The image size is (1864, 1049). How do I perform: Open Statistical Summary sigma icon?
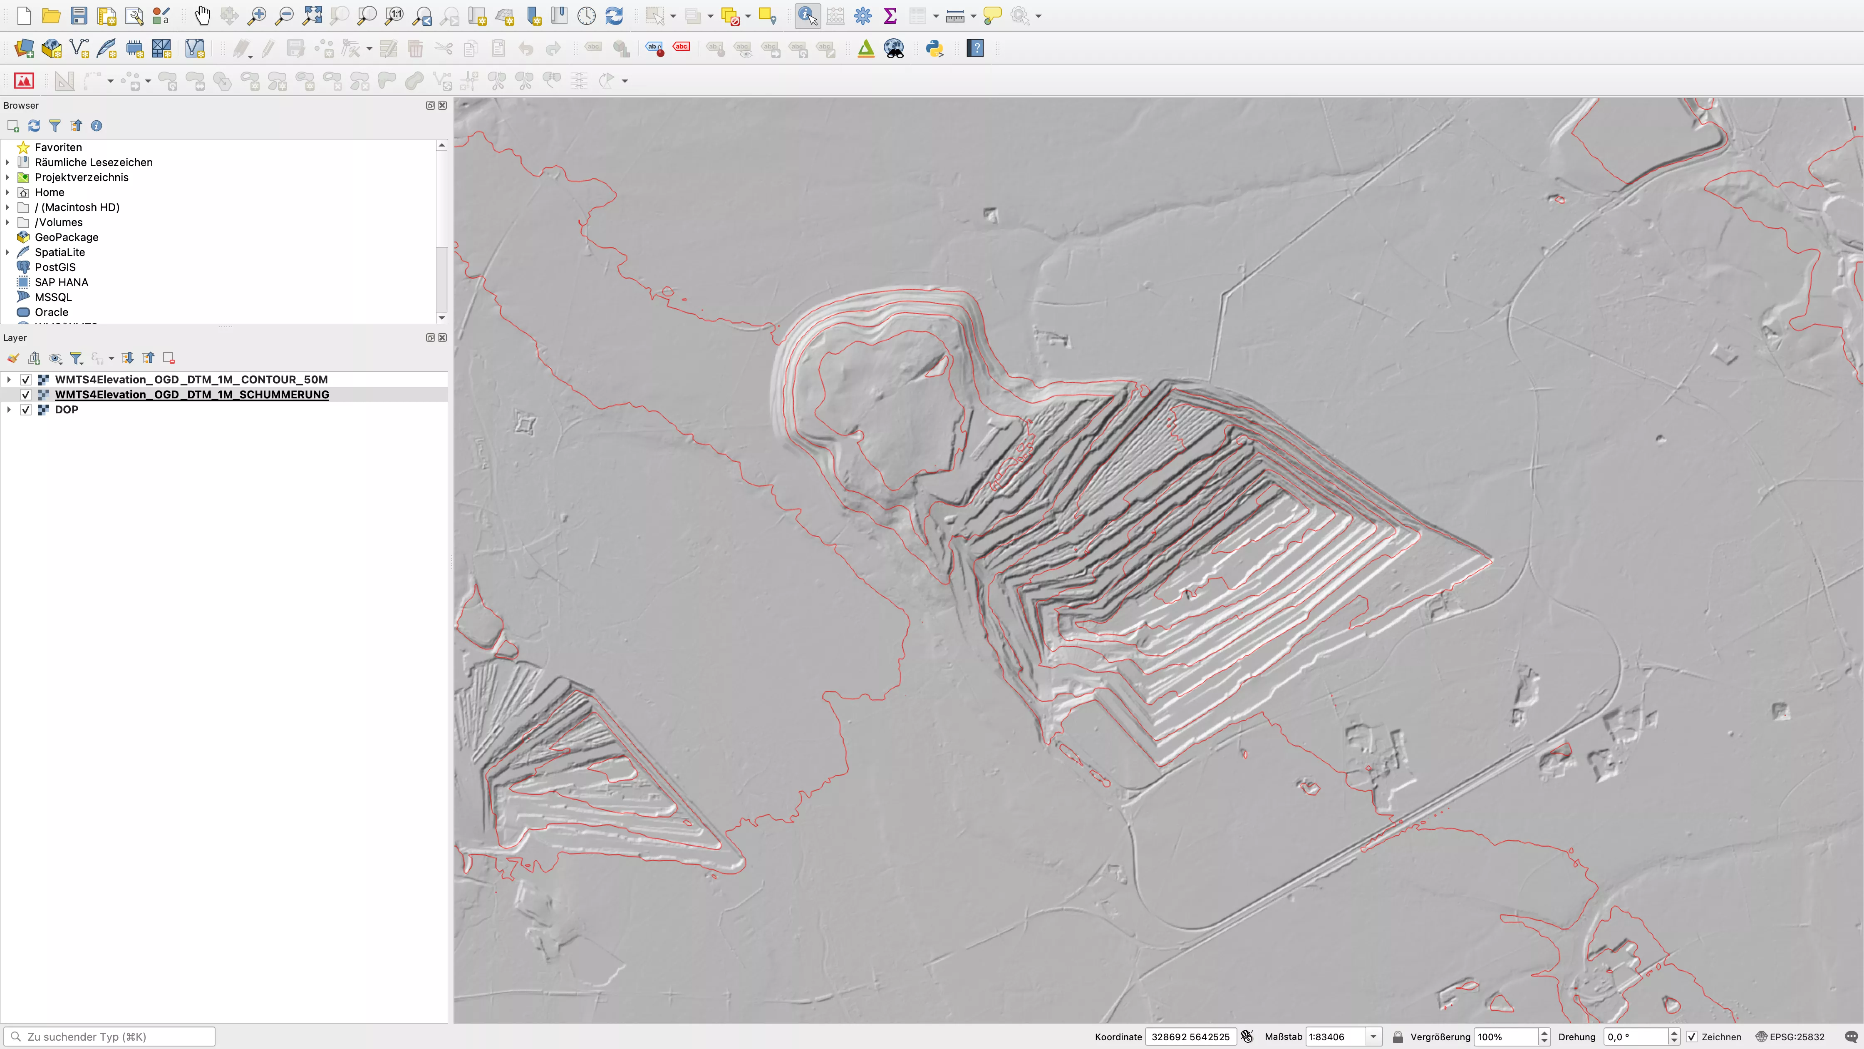(x=890, y=15)
